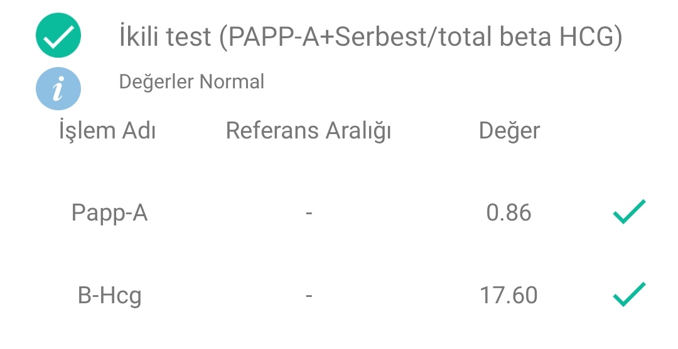Click the green checkmark circle icon
Screen dimensions: 678x349
[x=58, y=35]
